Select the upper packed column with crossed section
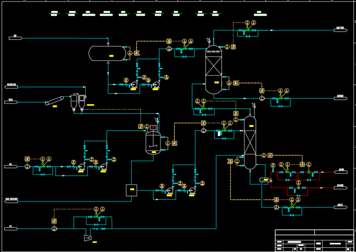 214,69
